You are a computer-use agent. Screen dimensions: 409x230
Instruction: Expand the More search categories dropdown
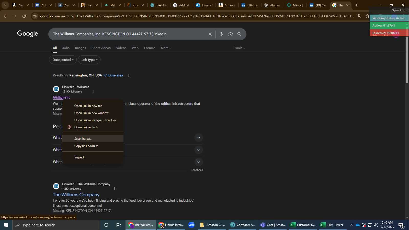coord(166,48)
